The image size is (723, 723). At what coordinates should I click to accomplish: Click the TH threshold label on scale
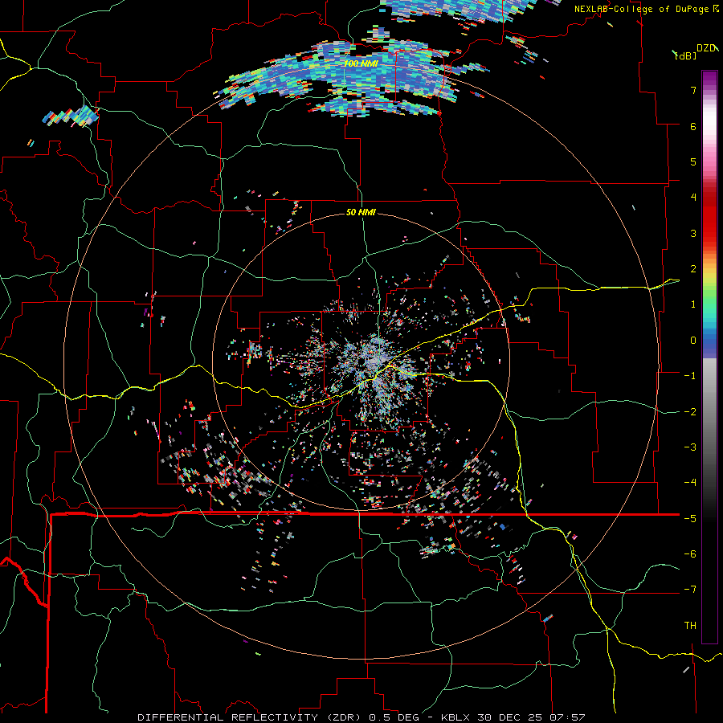[690, 626]
